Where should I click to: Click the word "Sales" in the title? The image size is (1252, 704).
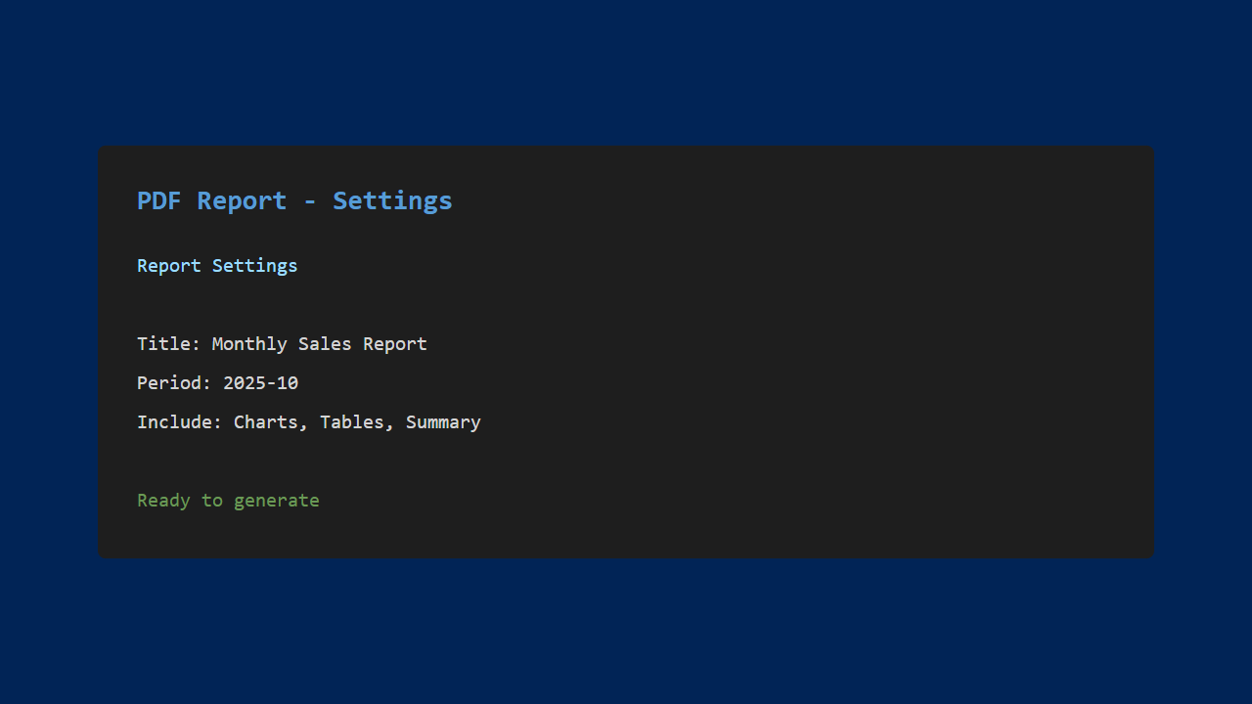tap(325, 344)
